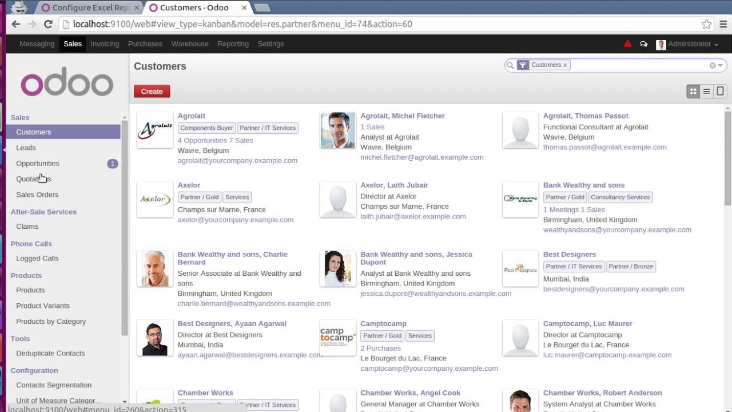Click the agrolait@yourcompany.example.com email
The width and height of the screenshot is (732, 412).
pos(237,161)
